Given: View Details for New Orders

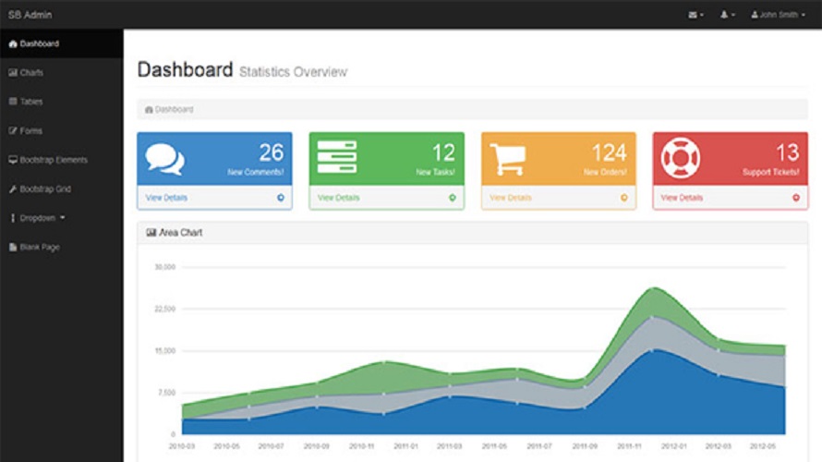Looking at the screenshot, I should pyautogui.click(x=511, y=198).
